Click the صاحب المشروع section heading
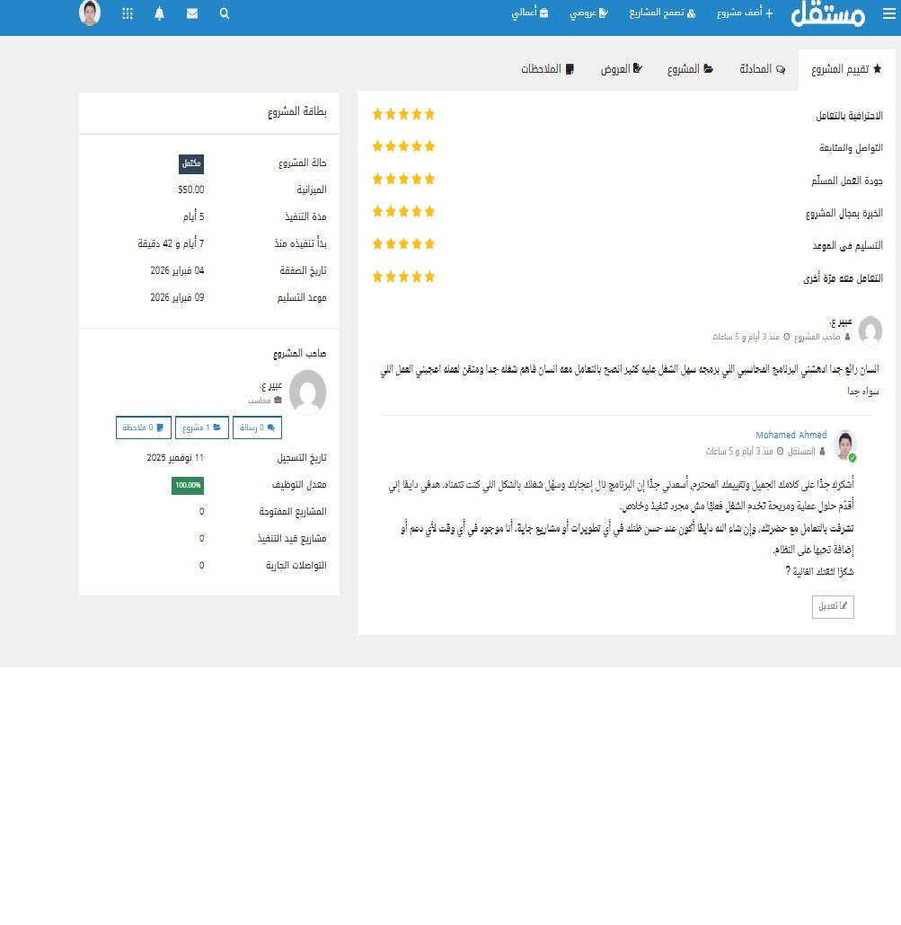This screenshot has height=925, width=901. coord(300,353)
